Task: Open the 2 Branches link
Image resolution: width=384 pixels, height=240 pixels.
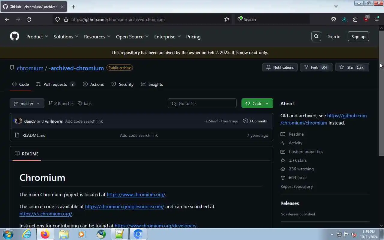Action: pos(61,103)
